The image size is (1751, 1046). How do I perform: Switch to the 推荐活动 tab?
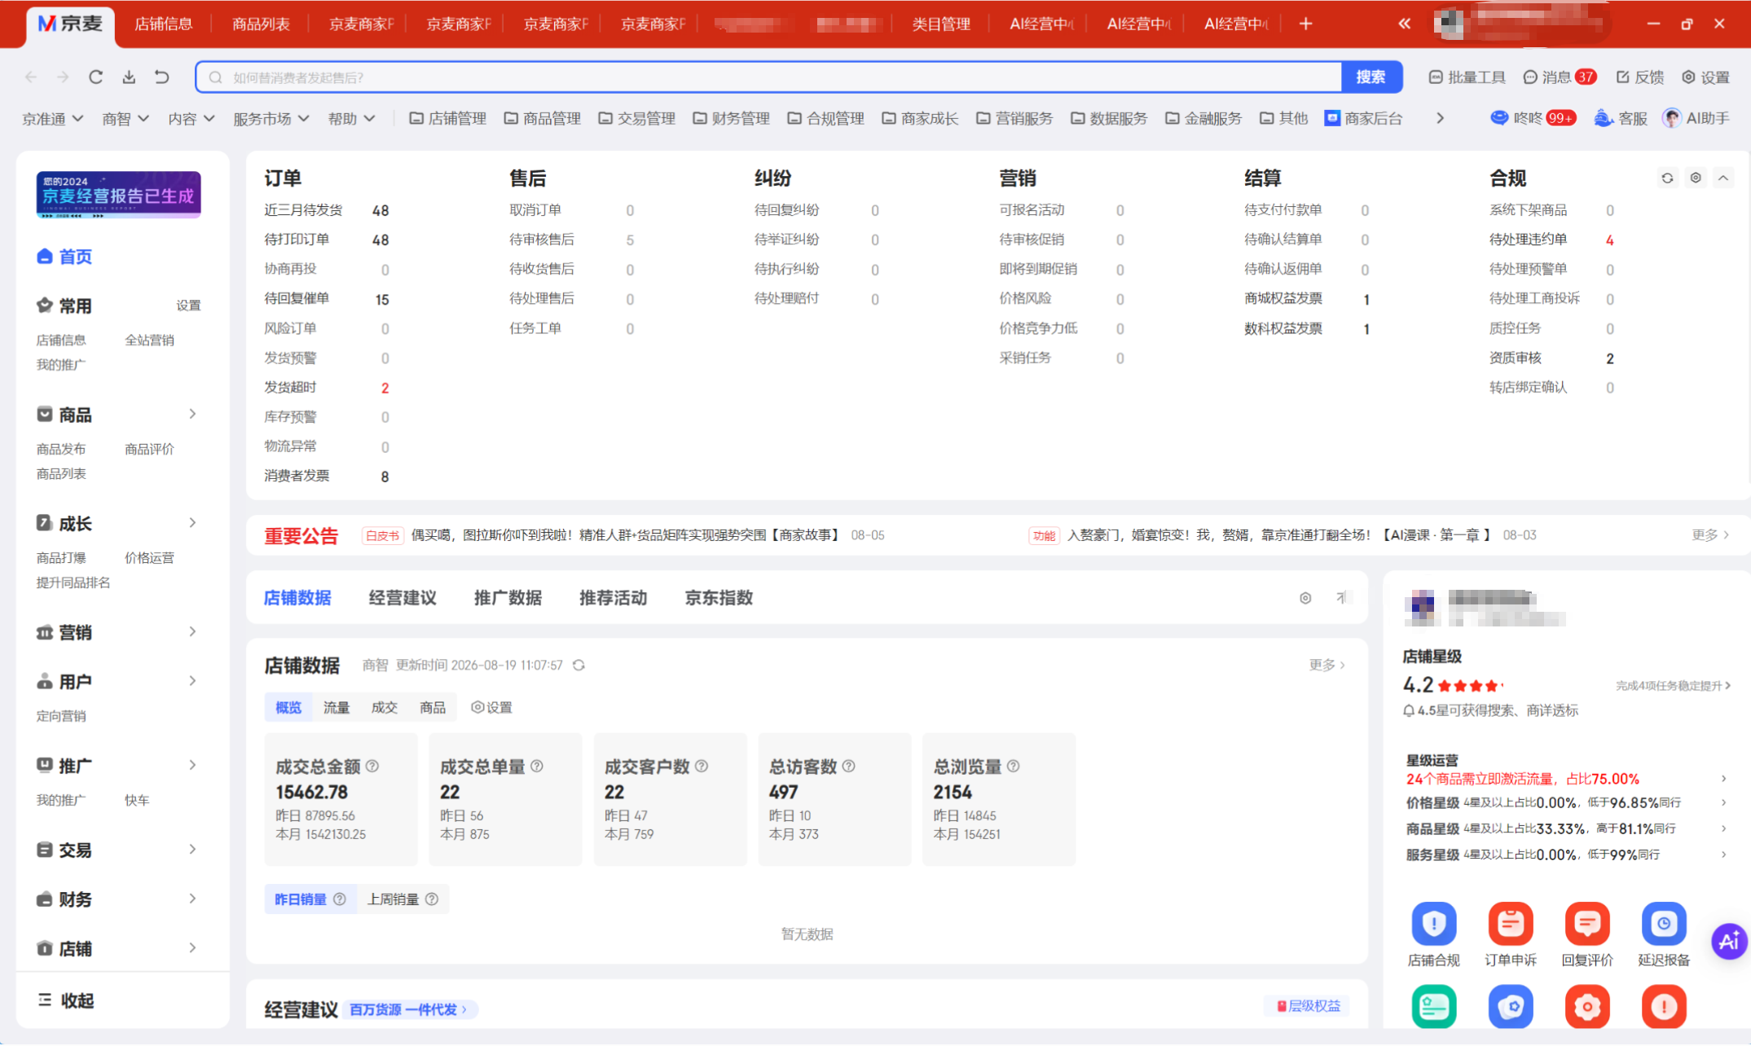click(613, 598)
